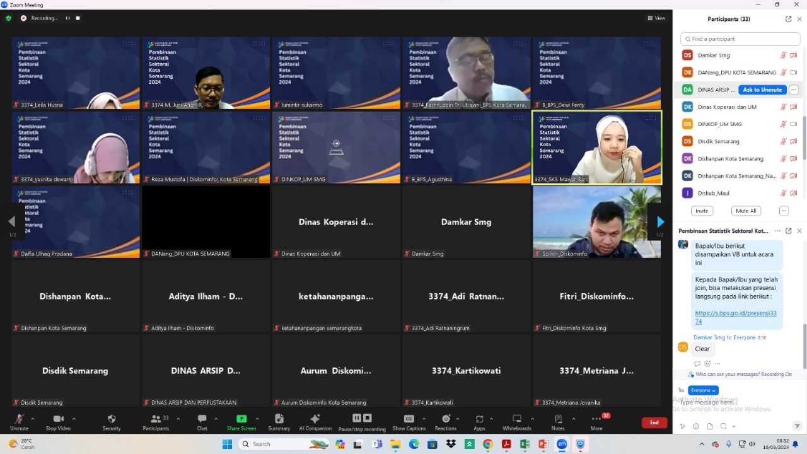
Task: Open Google Chrome from the taskbar
Action: click(x=487, y=444)
